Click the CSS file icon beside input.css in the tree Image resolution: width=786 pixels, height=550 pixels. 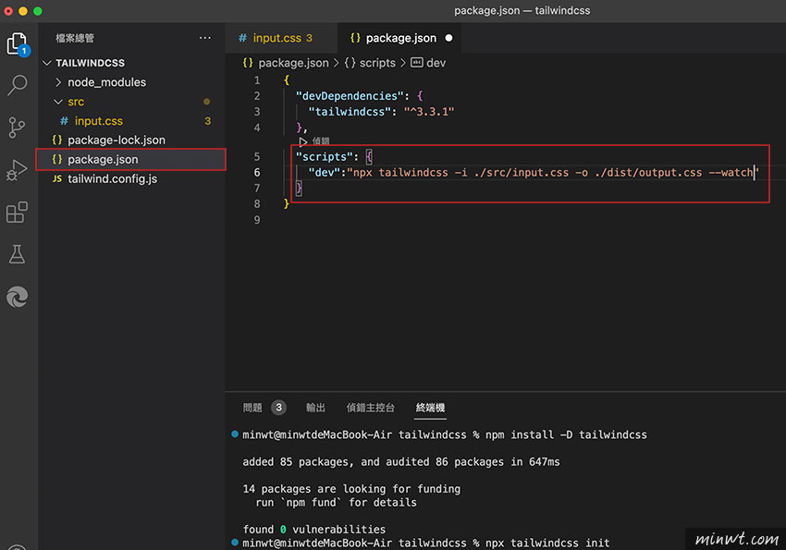point(64,121)
